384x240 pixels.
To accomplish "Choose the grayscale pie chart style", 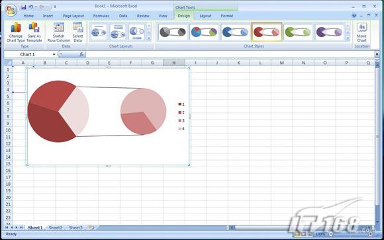I will [172, 32].
